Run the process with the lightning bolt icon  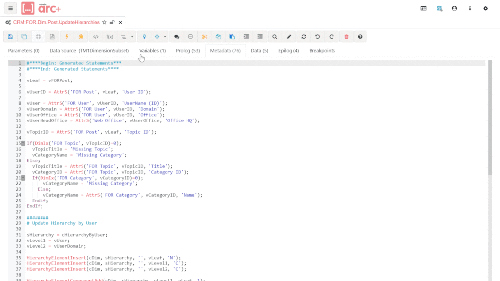tap(67, 37)
